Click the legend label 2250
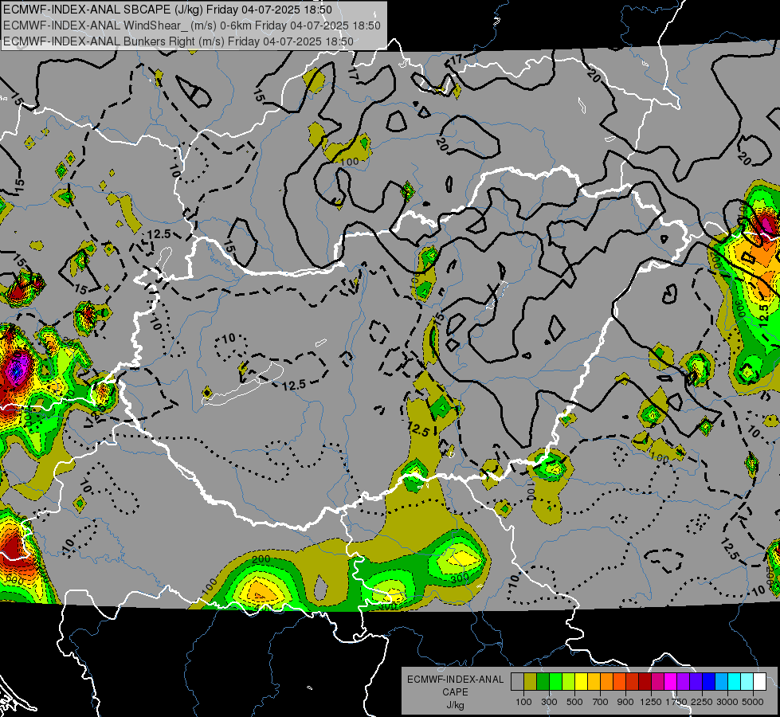 (703, 702)
